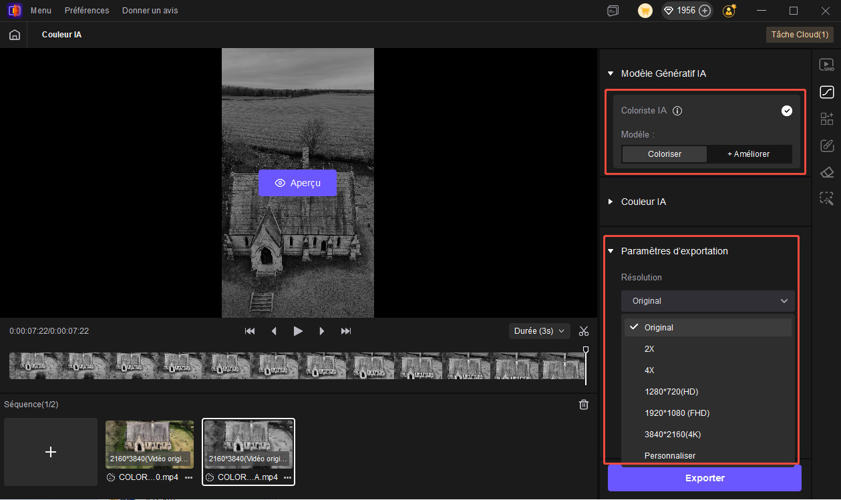Select the brush editing tool in sidebar
The height and width of the screenshot is (500, 841).
827,146
